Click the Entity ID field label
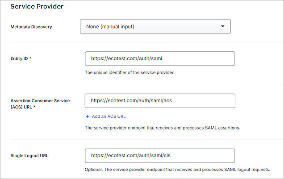284x179 pixels. pyautogui.click(x=19, y=58)
